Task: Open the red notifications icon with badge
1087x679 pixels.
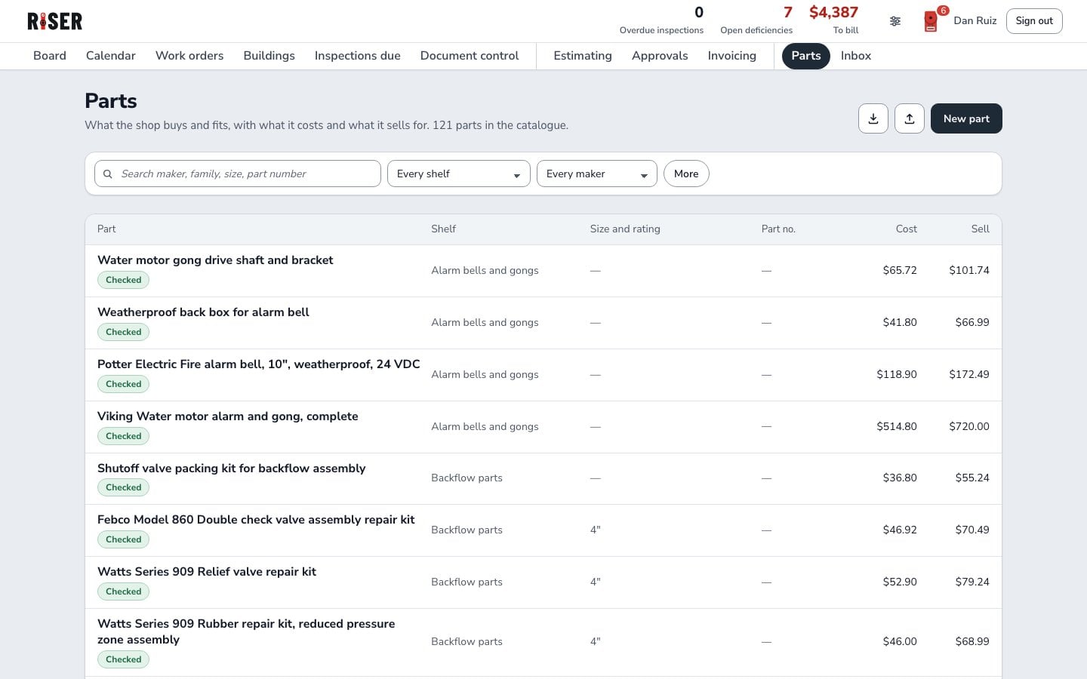Action: pyautogui.click(x=931, y=21)
